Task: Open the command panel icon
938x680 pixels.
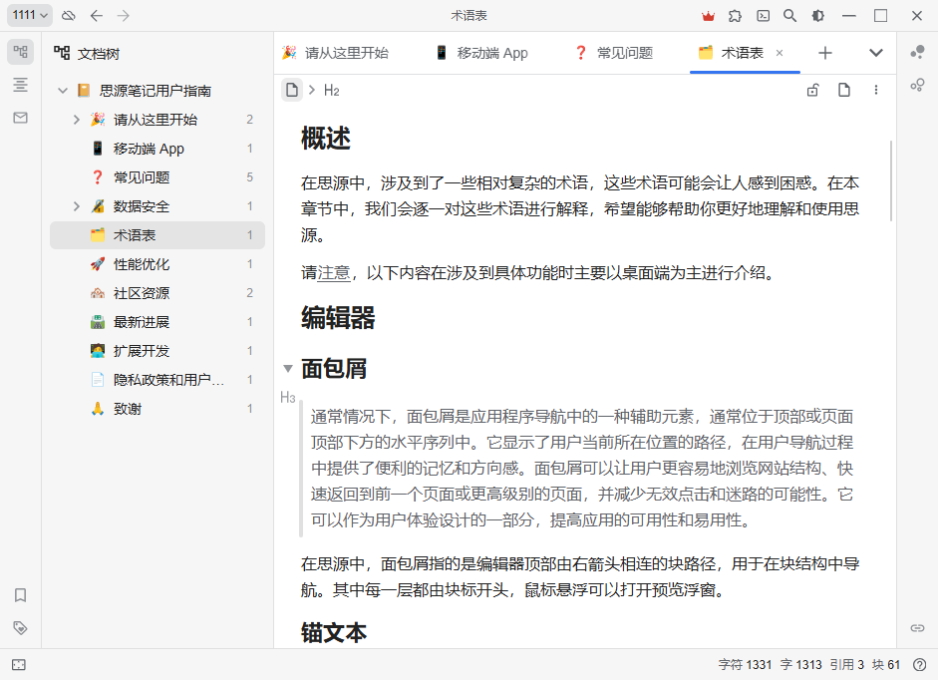Action: pos(764,16)
